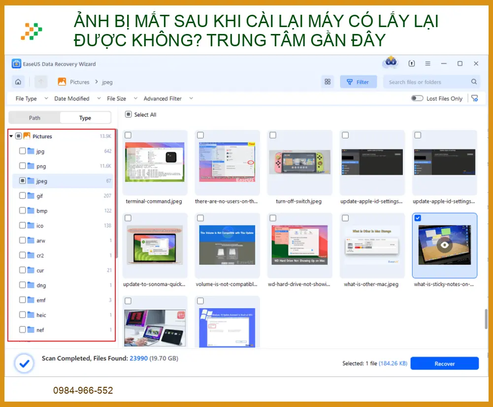This screenshot has width=493, height=407.
Task: Click the jpg folder icon
Action: coord(31,151)
